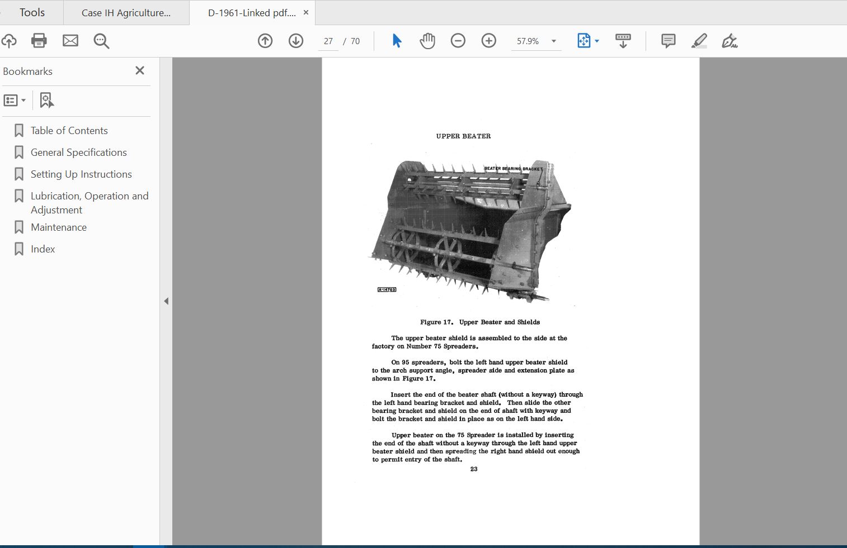
Task: Click the Bookmarks panel title
Action: (27, 71)
